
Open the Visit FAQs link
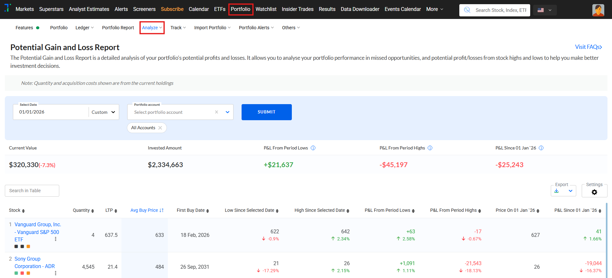pyautogui.click(x=588, y=47)
